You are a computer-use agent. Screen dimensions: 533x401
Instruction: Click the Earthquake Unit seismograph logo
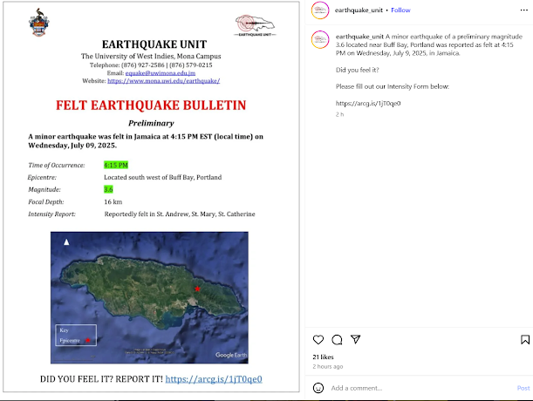255,25
